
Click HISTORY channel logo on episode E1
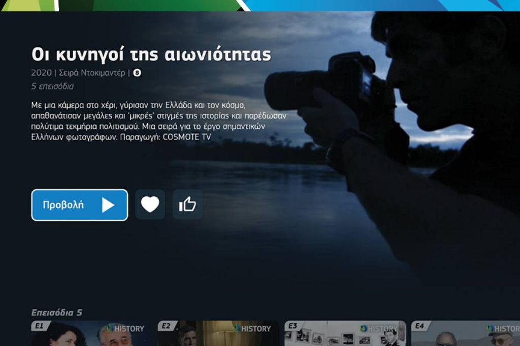tap(125, 329)
